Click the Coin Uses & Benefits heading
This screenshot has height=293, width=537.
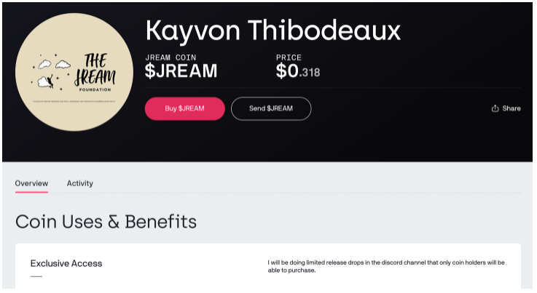click(x=106, y=222)
